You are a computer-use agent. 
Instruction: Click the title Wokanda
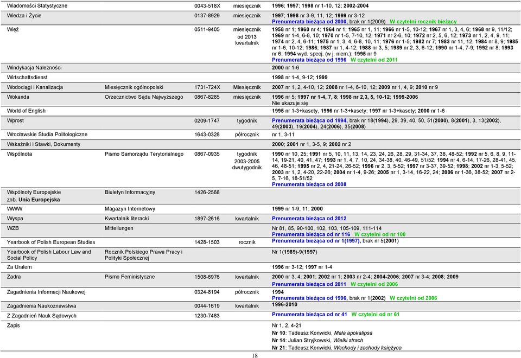(18, 97)
